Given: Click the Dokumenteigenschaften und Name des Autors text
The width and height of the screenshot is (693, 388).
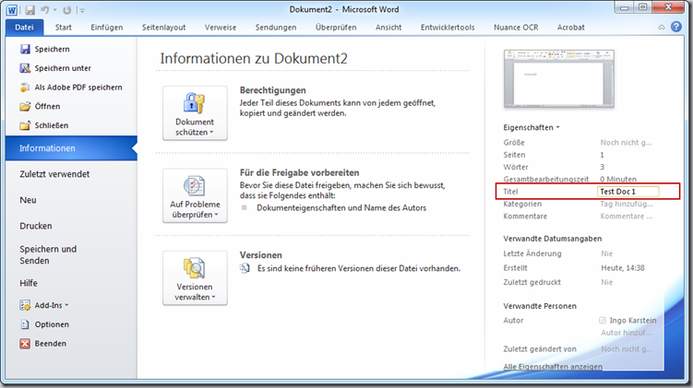Looking at the screenshot, I should pos(341,208).
